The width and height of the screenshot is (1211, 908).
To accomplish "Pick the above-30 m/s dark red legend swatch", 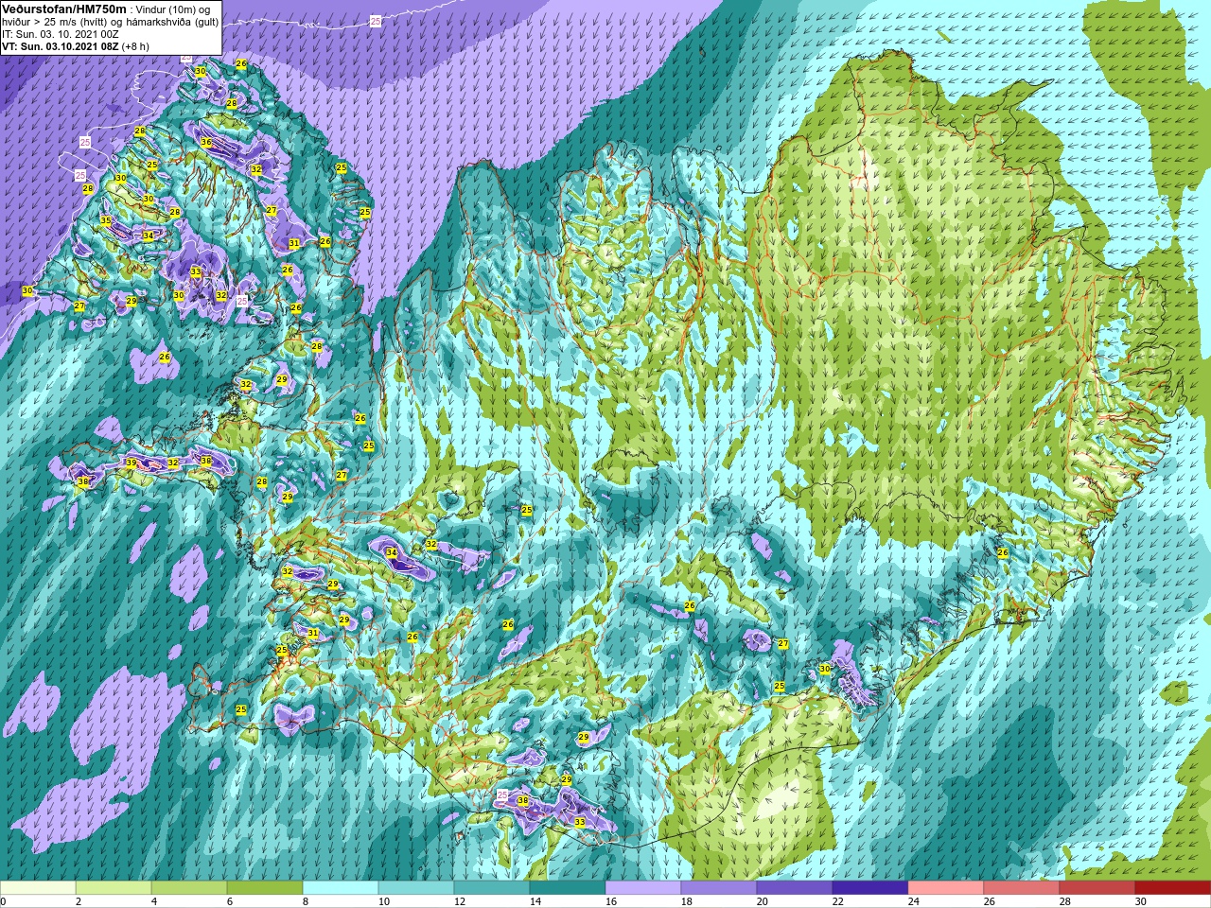I will (1173, 888).
